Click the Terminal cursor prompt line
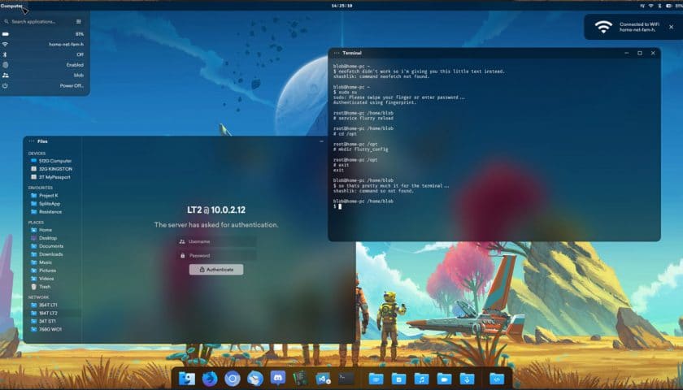This screenshot has width=683, height=390. 337,206
